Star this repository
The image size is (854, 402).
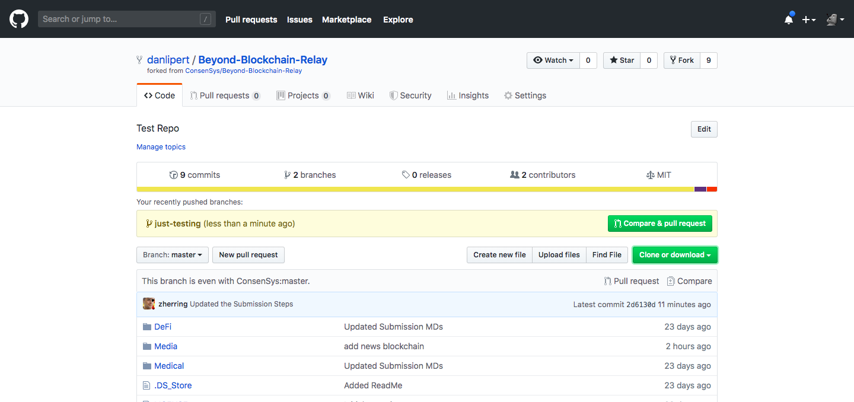[622, 60]
